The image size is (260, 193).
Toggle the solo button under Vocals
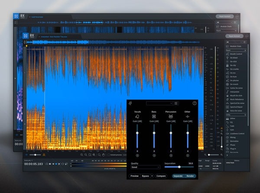point(137,155)
